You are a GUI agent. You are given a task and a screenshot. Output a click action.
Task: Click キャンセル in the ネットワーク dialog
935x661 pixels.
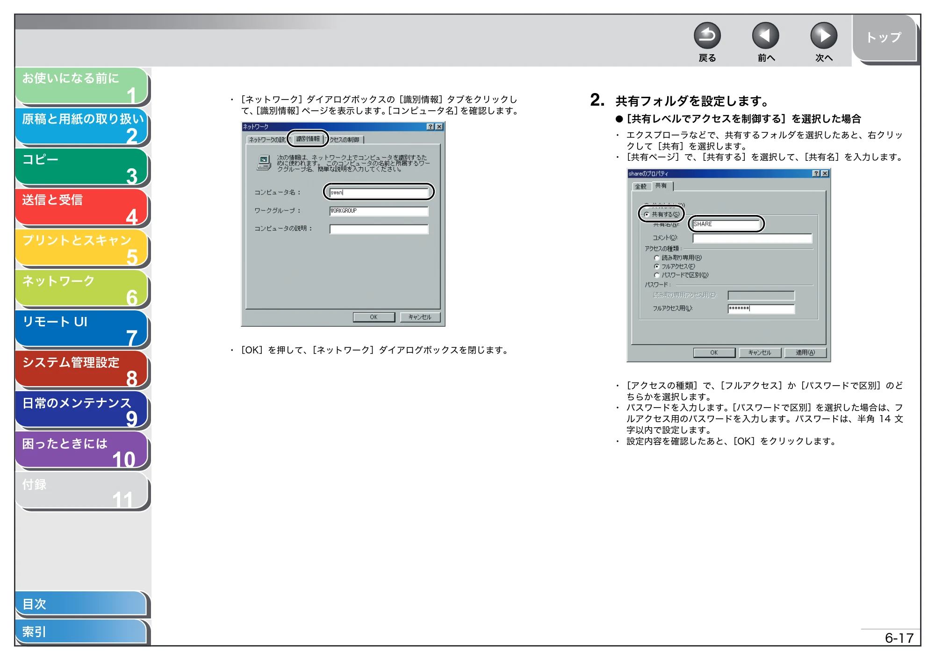point(420,317)
